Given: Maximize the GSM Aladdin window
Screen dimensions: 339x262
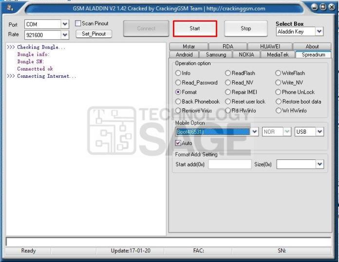Looking at the screenshot, I should point(323,7).
